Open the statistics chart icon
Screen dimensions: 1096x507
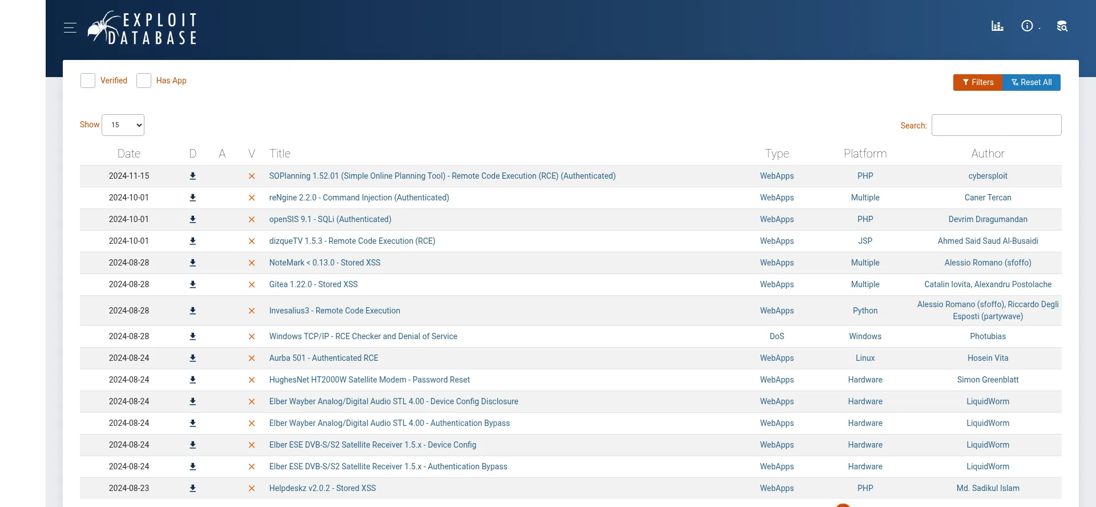tap(997, 26)
